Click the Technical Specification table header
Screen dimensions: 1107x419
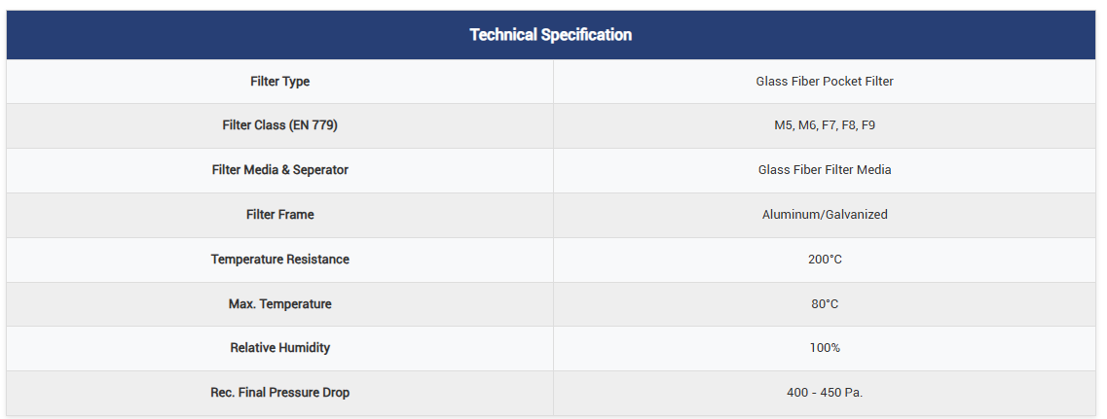point(550,35)
